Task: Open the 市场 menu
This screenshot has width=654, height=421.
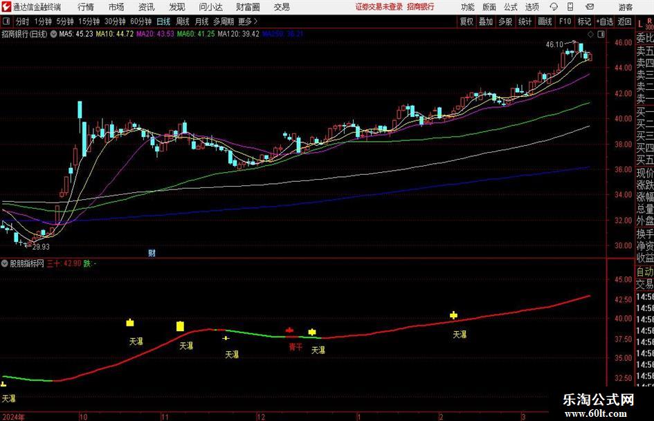Action: [116, 7]
